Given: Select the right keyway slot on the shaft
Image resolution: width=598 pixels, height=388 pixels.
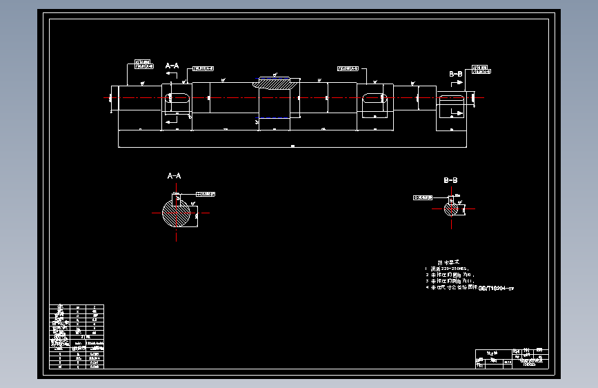Looking at the screenshot, I should [375, 98].
